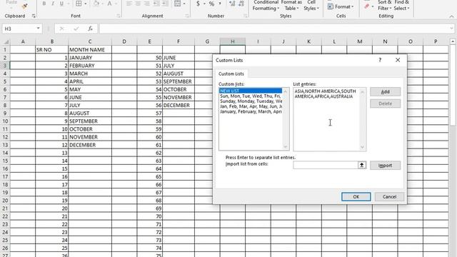Apply the Percent Style icon
Image resolution: width=457 pixels, height=257 pixels.
(x=211, y=4)
